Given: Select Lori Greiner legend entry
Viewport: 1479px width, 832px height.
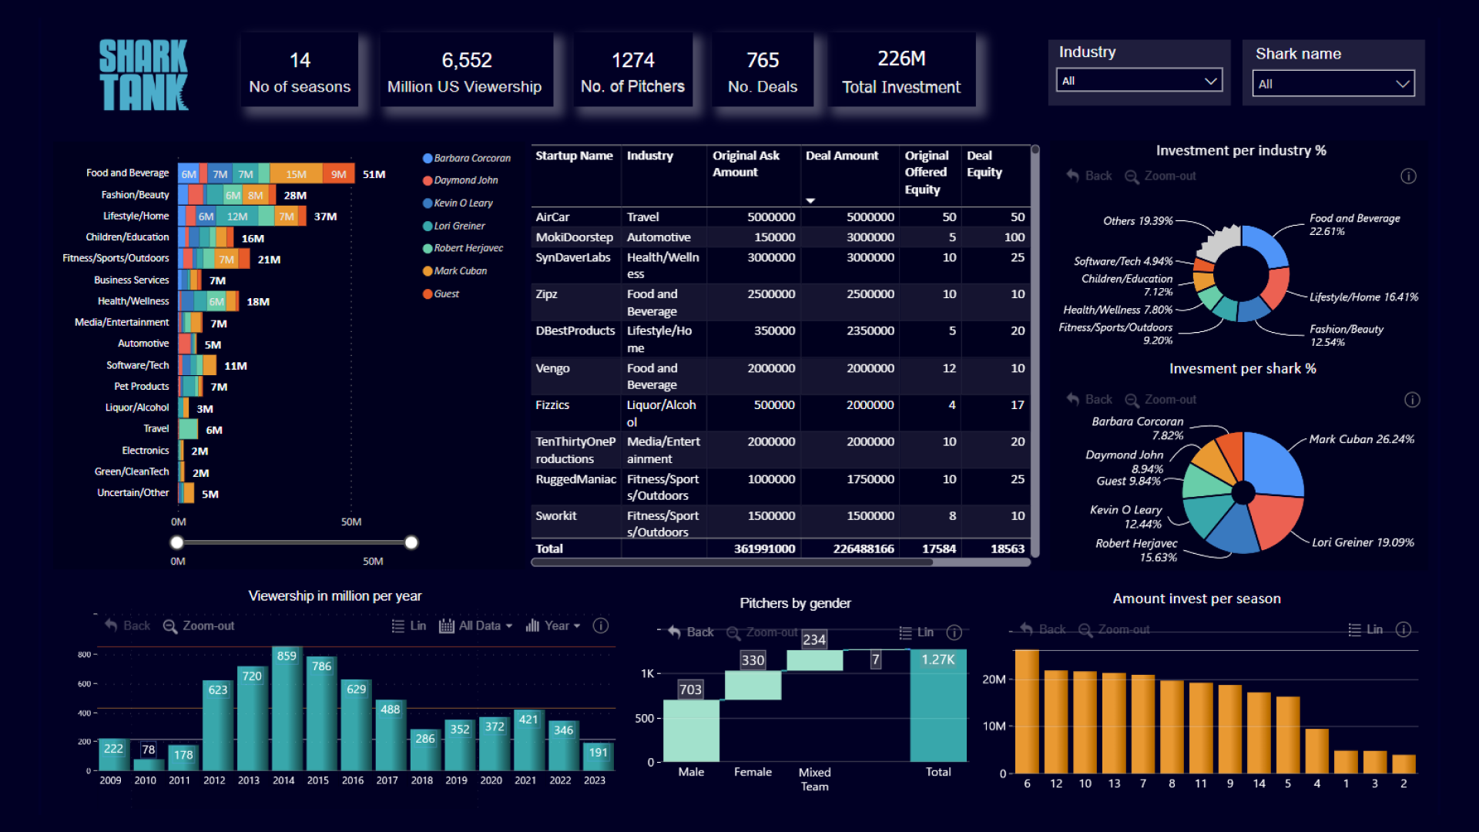Looking at the screenshot, I should [454, 226].
